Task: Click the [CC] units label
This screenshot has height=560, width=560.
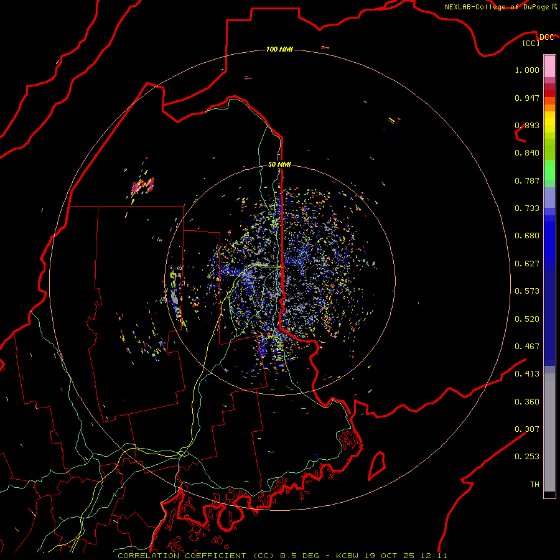Action: tap(531, 43)
